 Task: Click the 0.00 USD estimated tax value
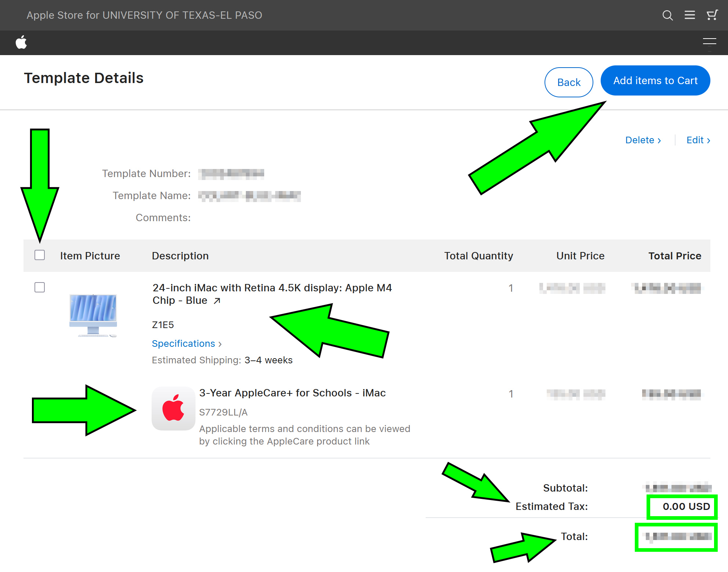coord(687,506)
